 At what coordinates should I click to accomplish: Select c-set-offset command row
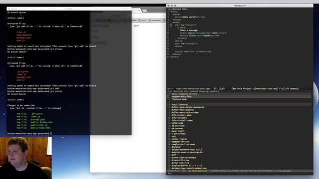[178, 134]
